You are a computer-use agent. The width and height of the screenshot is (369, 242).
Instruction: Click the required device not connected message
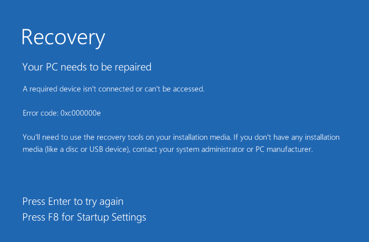pos(113,89)
